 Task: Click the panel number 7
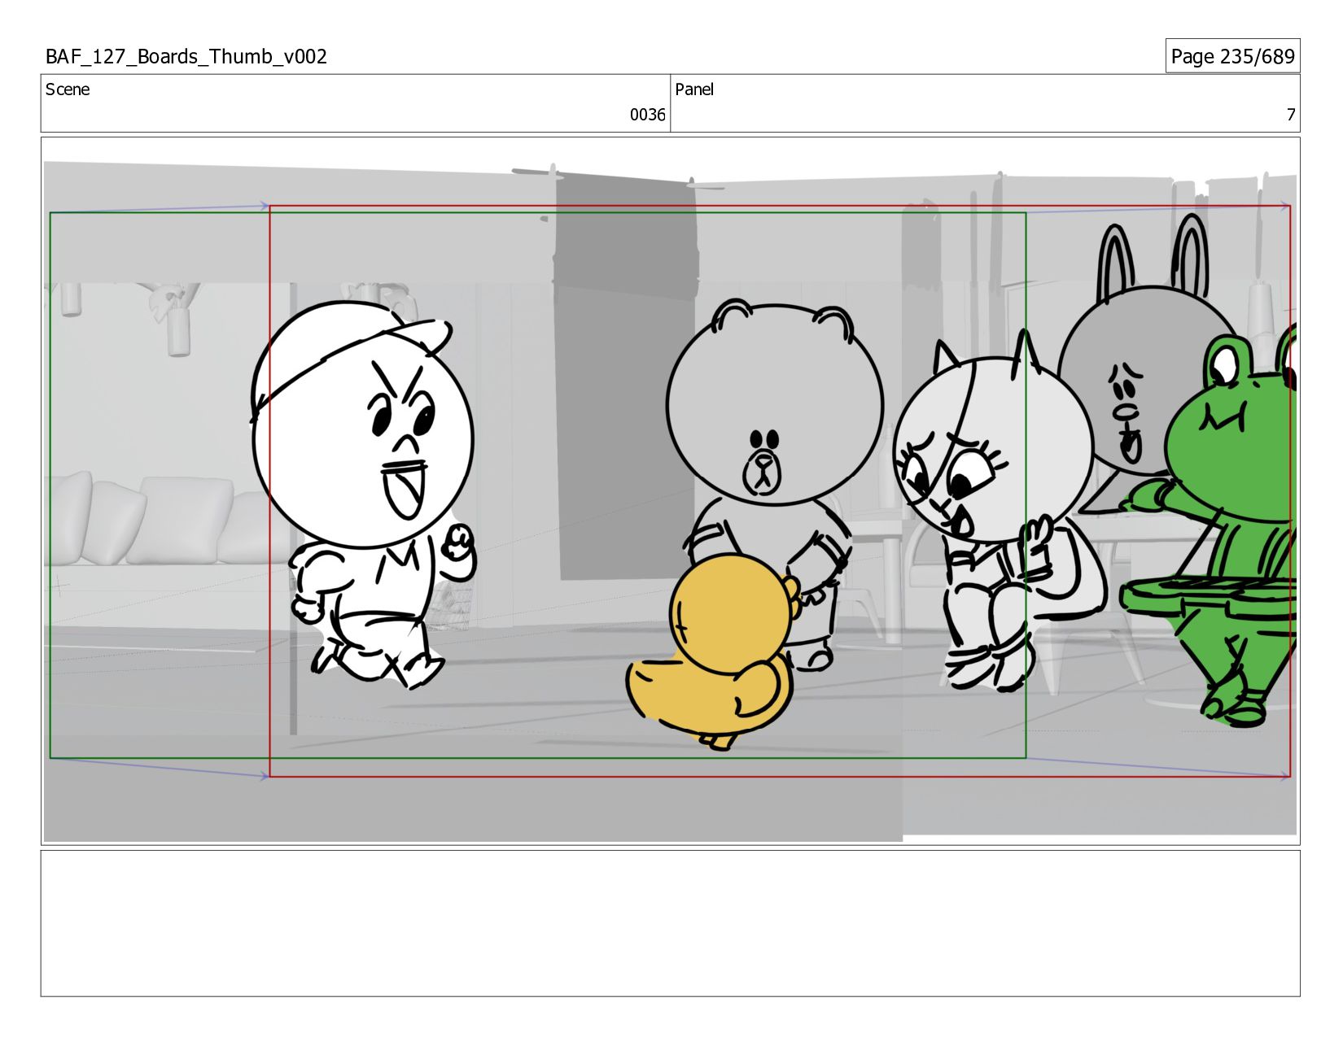(x=1290, y=115)
